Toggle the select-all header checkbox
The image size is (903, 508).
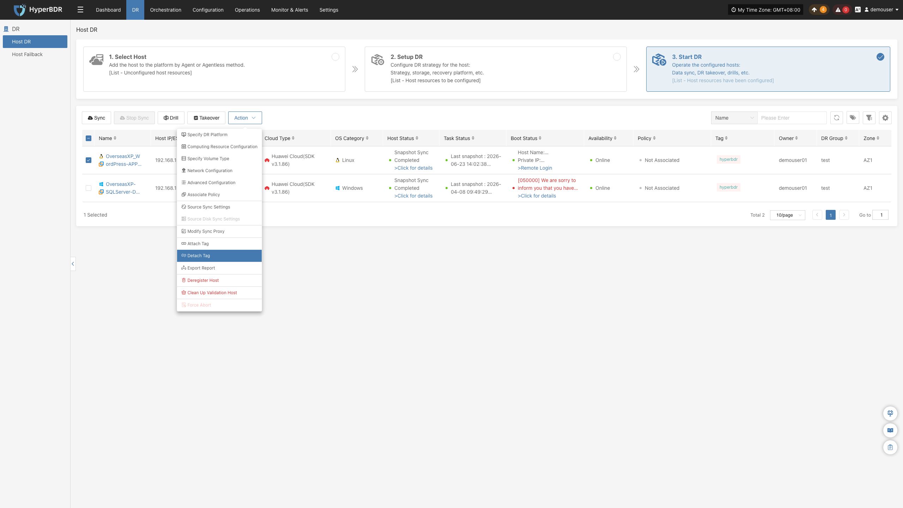89,138
